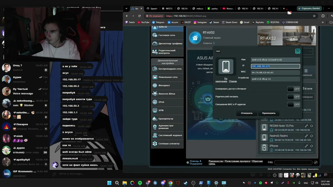Open Internet (Интернет) WAN settings

click(167, 85)
